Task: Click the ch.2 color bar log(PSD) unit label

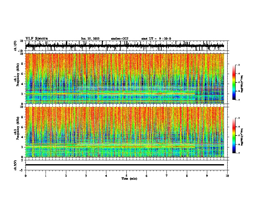Action: (x=242, y=137)
